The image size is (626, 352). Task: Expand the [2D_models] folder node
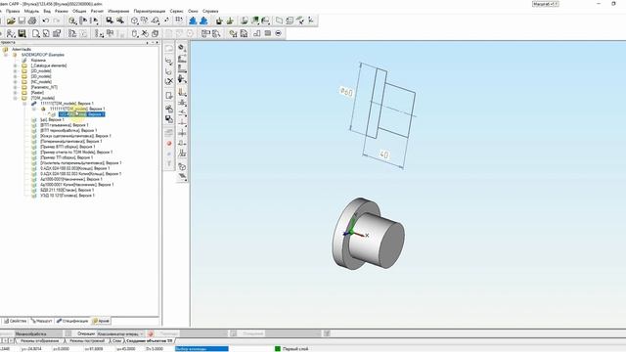[16, 71]
